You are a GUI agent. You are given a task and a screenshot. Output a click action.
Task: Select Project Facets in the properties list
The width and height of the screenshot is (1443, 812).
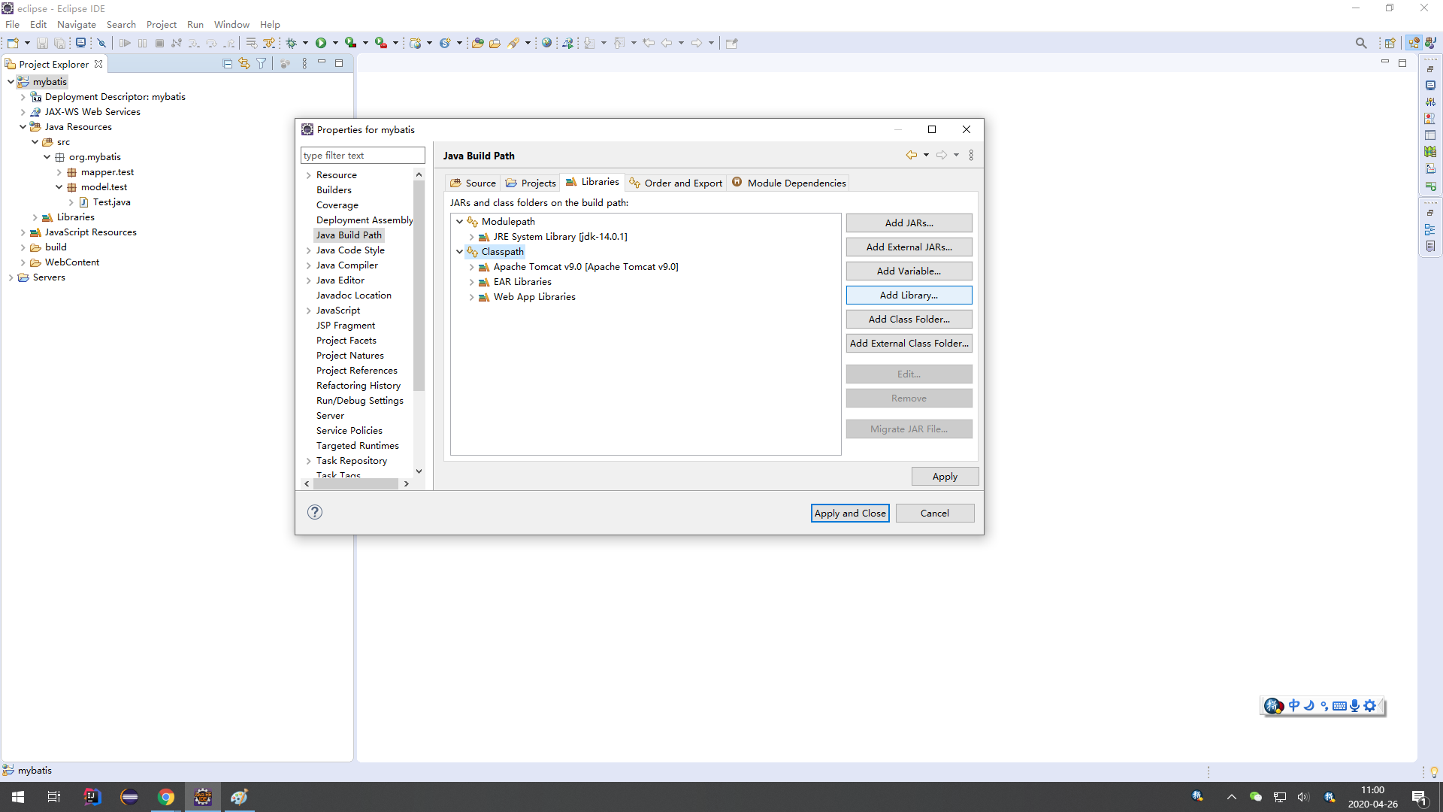tap(346, 341)
